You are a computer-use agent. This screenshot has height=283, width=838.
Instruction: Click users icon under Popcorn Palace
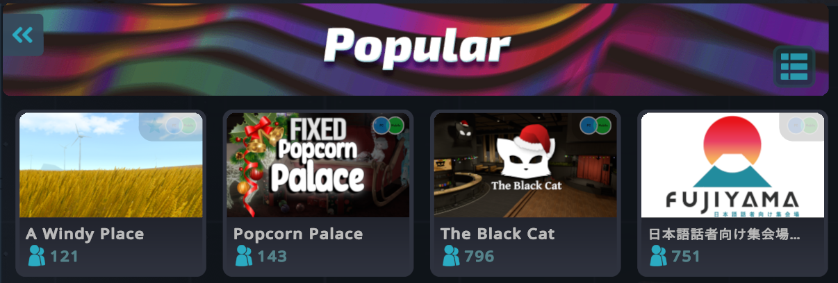click(244, 256)
